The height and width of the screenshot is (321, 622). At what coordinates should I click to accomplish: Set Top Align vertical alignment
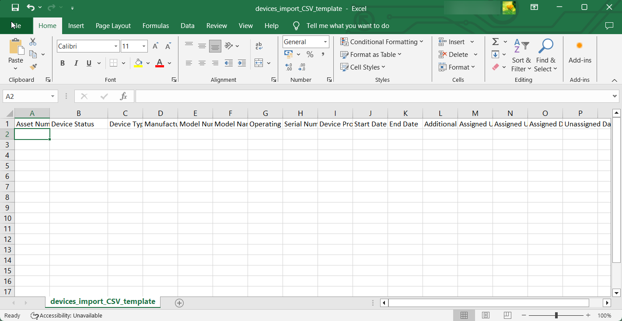[189, 45]
